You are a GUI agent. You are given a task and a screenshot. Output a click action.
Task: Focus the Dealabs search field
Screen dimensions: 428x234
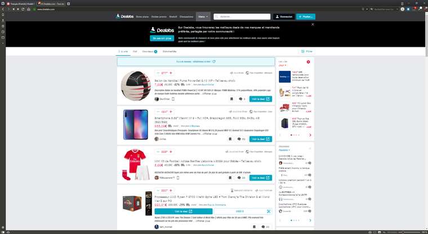coord(242,17)
